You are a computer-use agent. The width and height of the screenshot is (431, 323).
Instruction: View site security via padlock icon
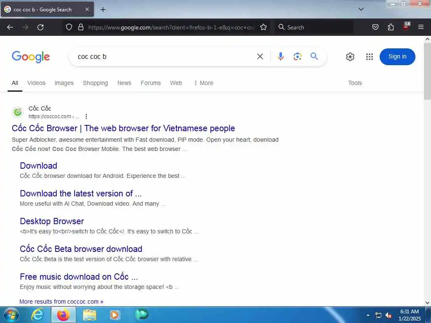80,27
